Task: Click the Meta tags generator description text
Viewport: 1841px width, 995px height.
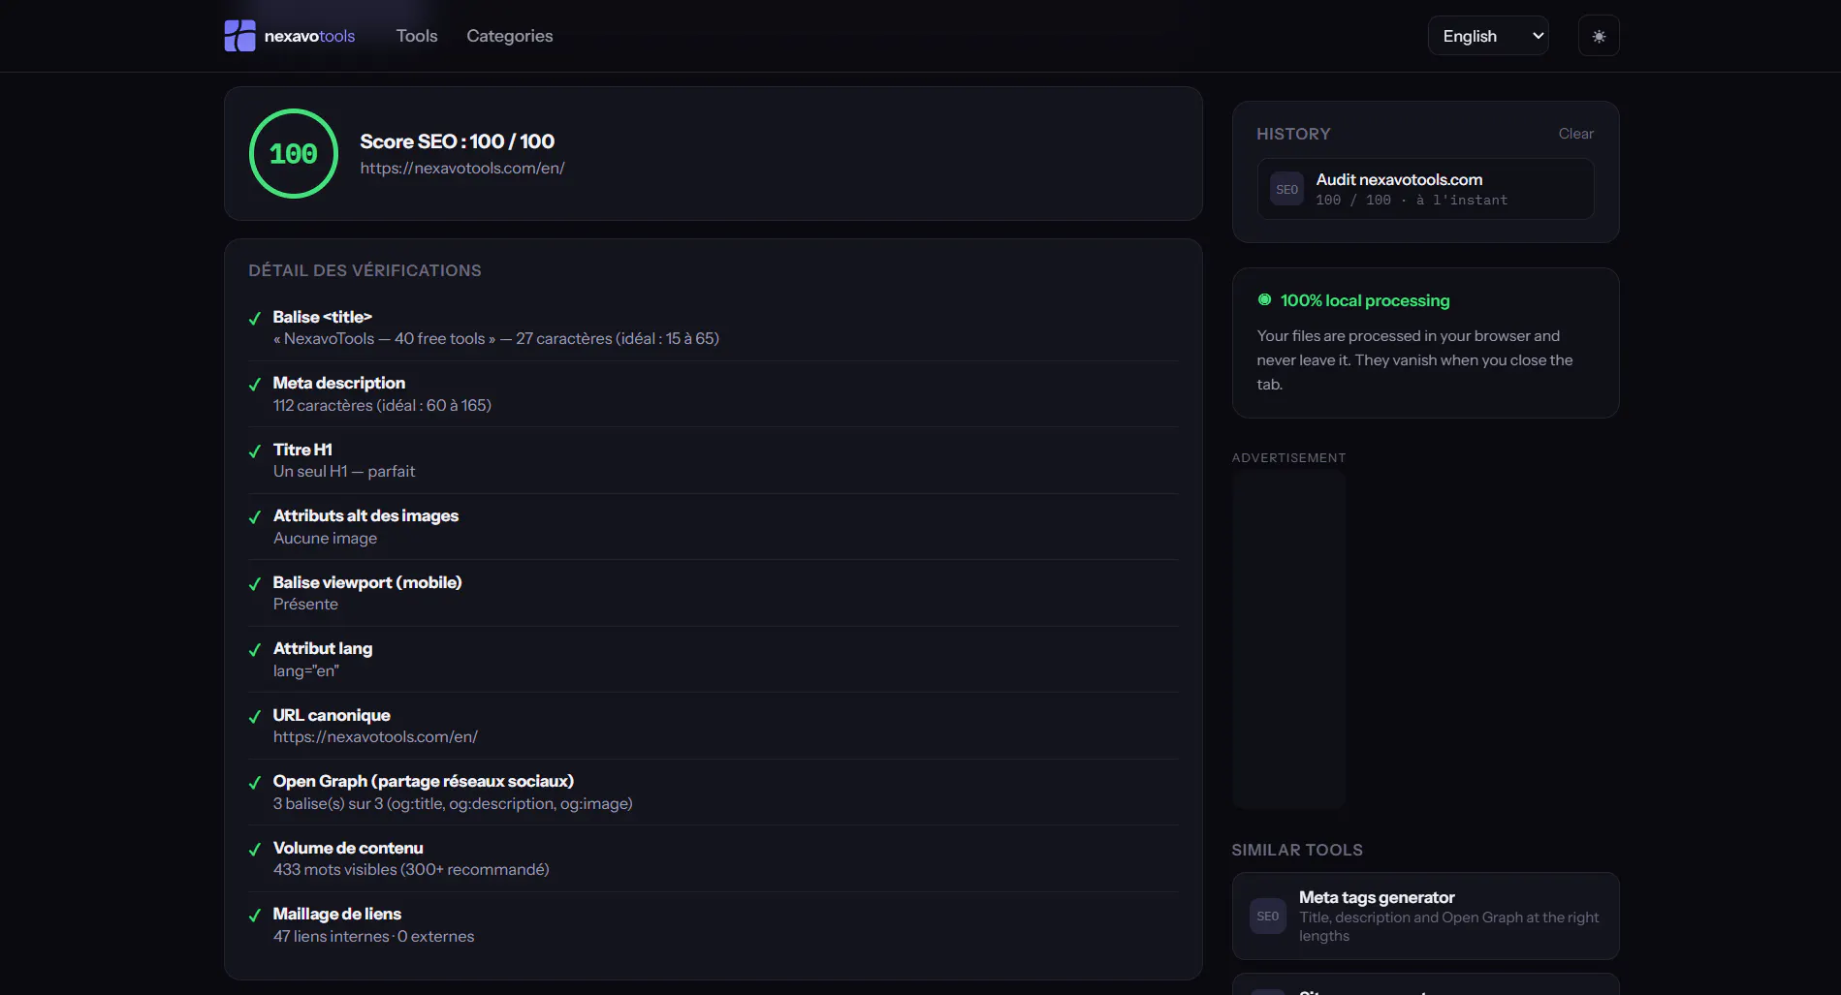Action: [x=1448, y=926]
